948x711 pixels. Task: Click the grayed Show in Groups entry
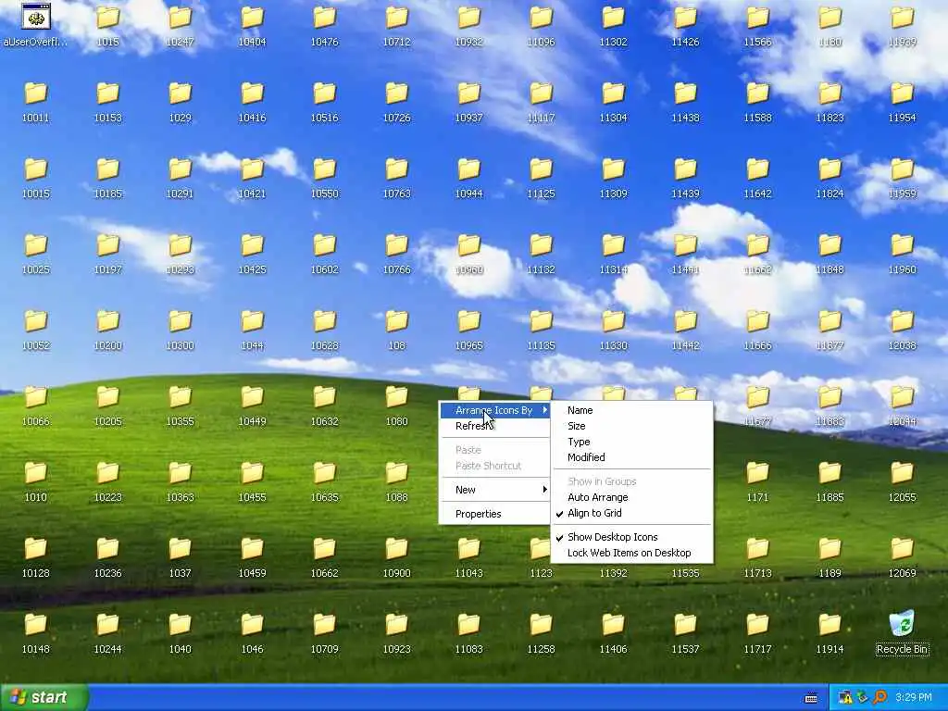click(631, 481)
